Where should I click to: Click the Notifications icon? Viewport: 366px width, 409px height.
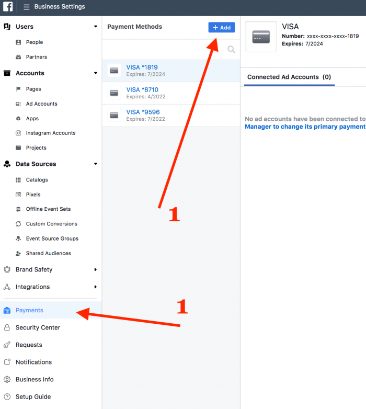coord(7,362)
